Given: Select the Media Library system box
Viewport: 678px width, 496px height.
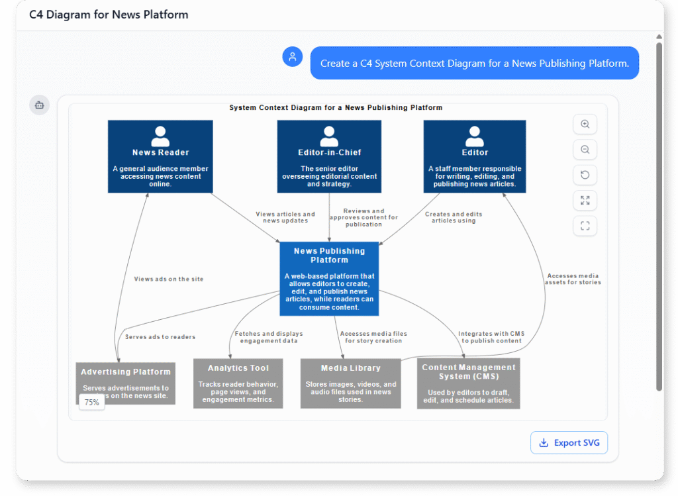Looking at the screenshot, I should click(x=351, y=383).
